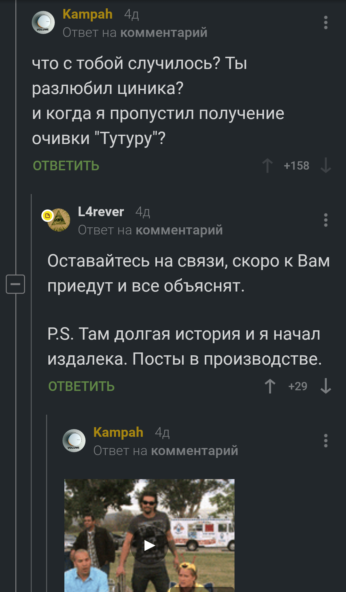The image size is (346, 592).
Task: Reply to Kampah's comment about Тутуру
Action: pyautogui.click(x=66, y=166)
